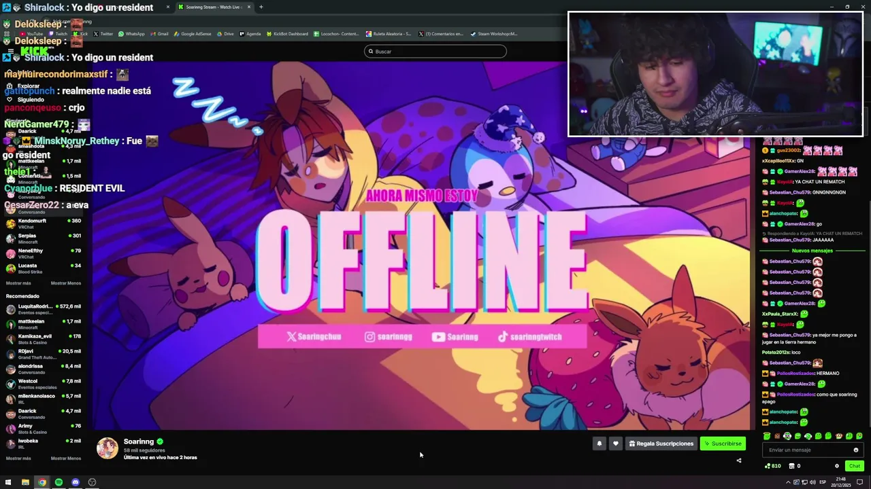Select Kendomurft channel in sidebar
Image resolution: width=871 pixels, height=489 pixels.
[x=44, y=223]
